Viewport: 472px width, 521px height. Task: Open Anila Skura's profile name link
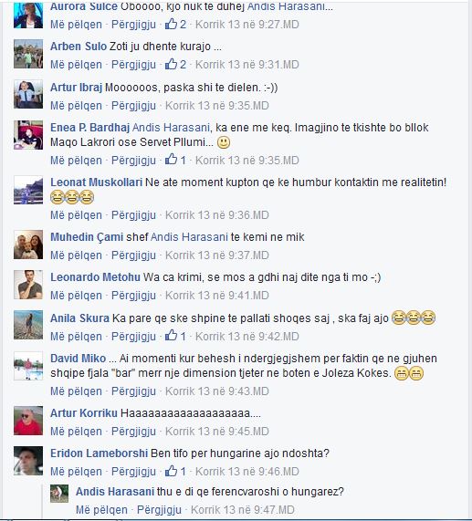click(x=79, y=318)
